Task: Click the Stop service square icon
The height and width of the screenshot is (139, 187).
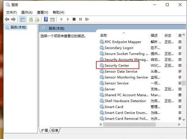Action: [74, 19]
